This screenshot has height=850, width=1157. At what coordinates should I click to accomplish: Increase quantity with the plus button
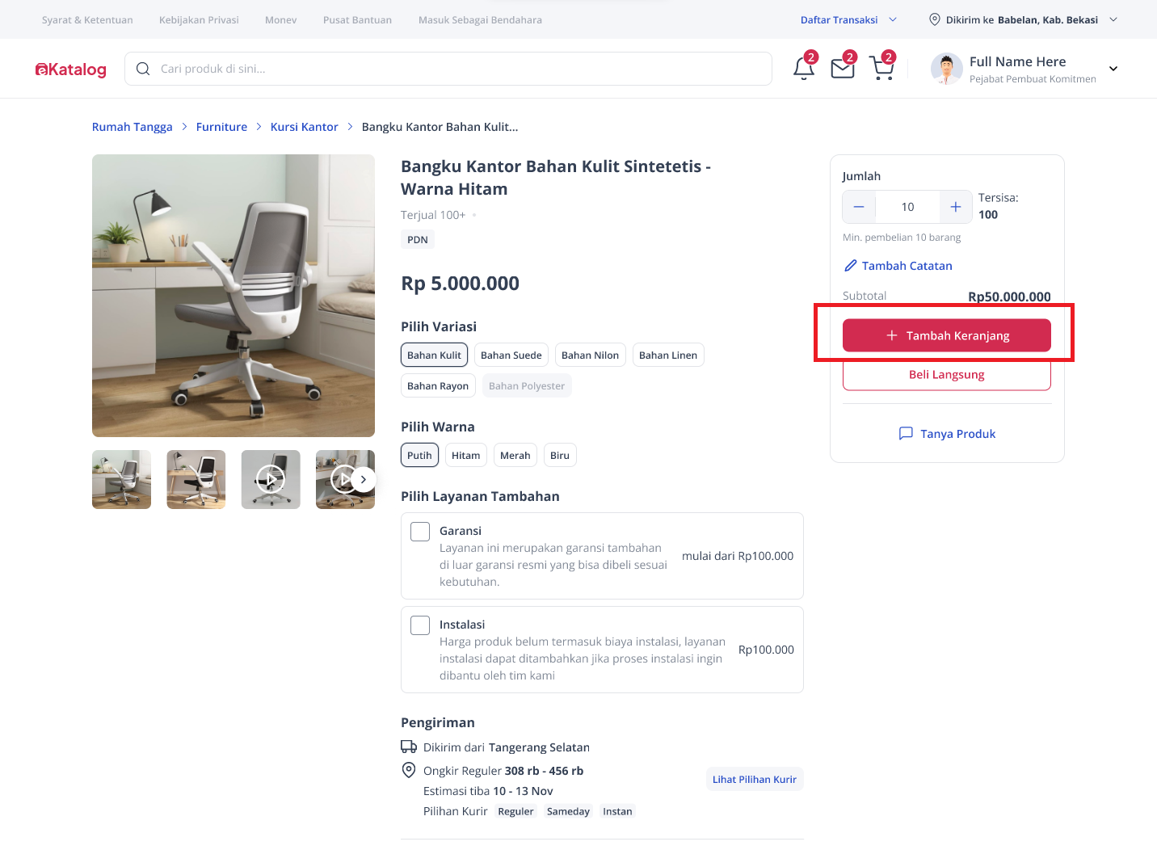(956, 207)
